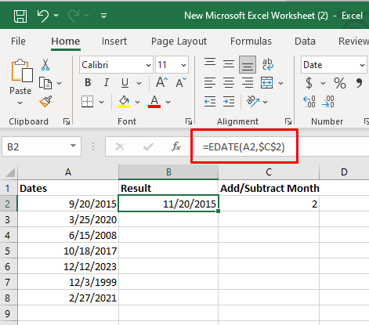
Task: Toggle Bold formatting
Action: 88,83
